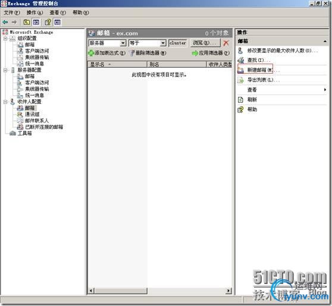The image size is (332, 306).
Task: Click the 新建邮箱 mailbox icon
Action: point(241,70)
